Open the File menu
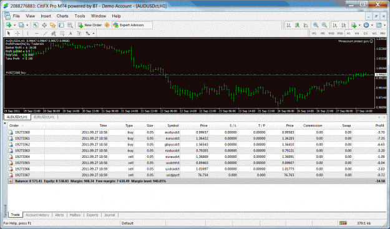Viewport: 390px width, 229px height. (16, 16)
